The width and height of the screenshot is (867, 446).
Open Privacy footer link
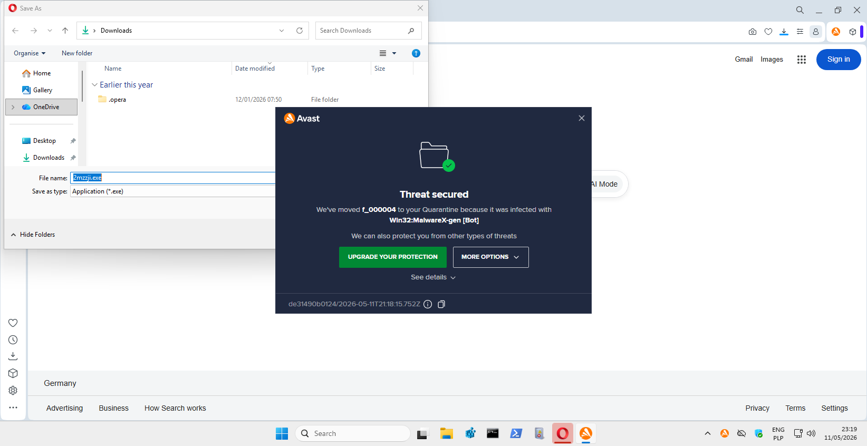point(757,408)
